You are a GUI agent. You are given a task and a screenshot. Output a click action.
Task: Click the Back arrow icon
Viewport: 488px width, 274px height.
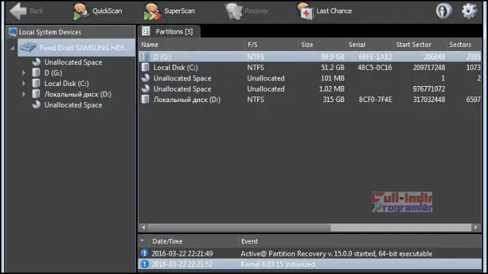pyautogui.click(x=17, y=11)
